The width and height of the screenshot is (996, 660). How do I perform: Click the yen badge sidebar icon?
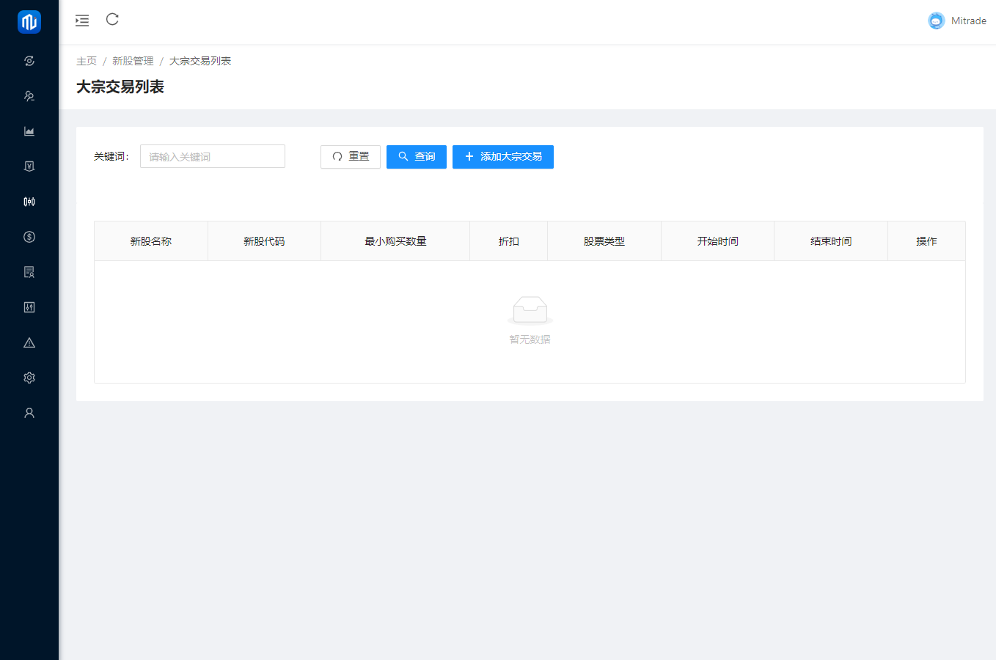point(29,166)
